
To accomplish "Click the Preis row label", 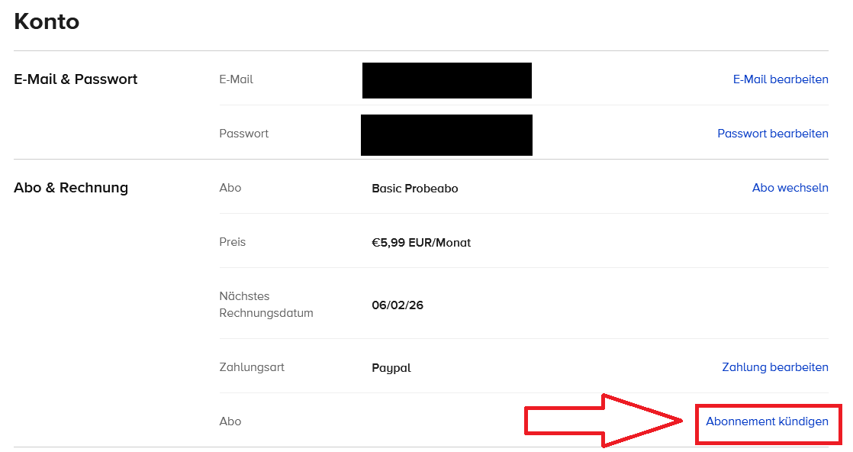I will point(232,242).
